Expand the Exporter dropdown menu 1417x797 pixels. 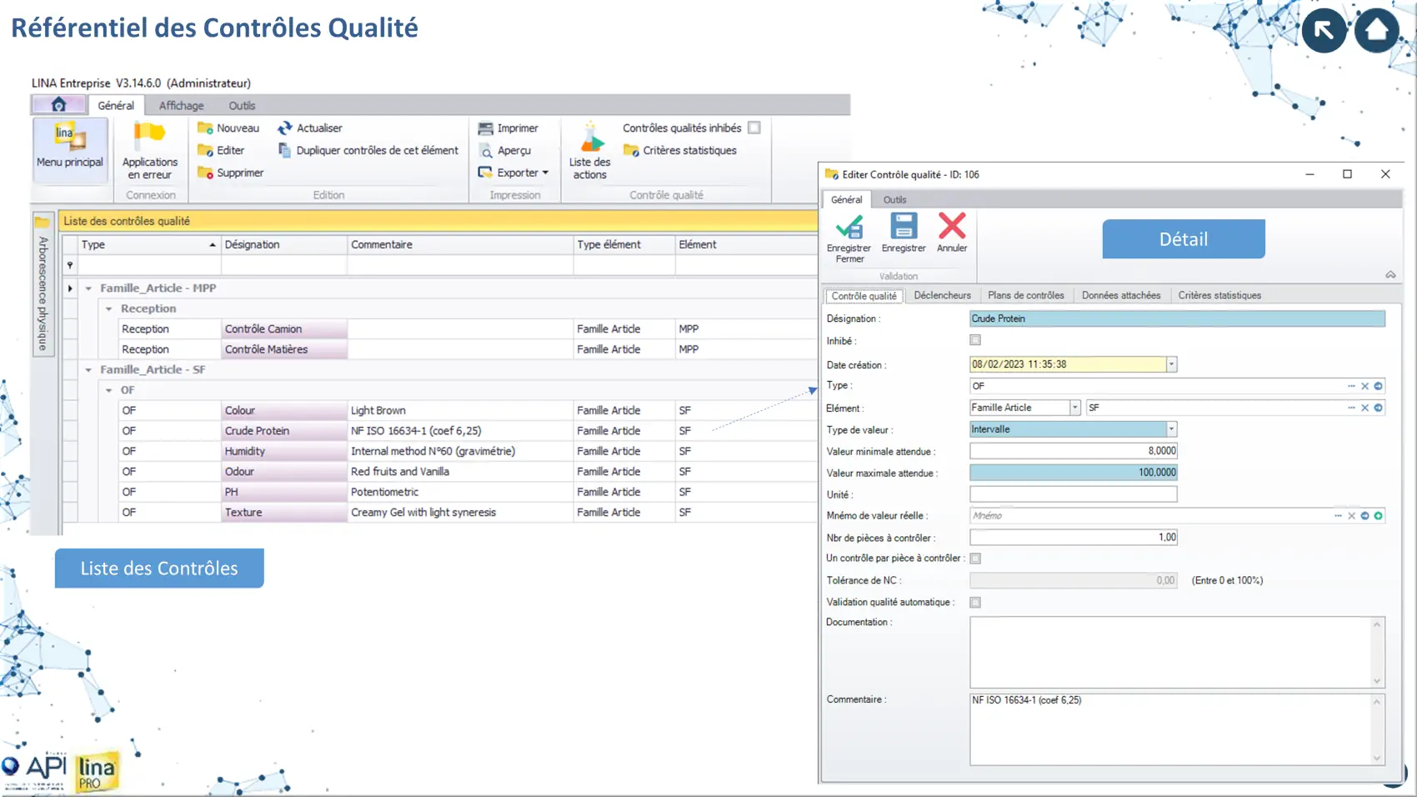click(545, 173)
